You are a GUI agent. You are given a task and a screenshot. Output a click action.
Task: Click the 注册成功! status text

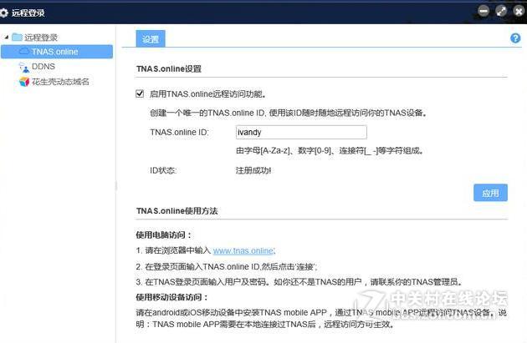tap(253, 170)
